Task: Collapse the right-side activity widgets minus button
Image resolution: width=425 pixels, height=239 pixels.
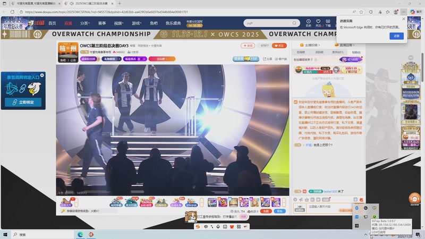Action: point(411,58)
